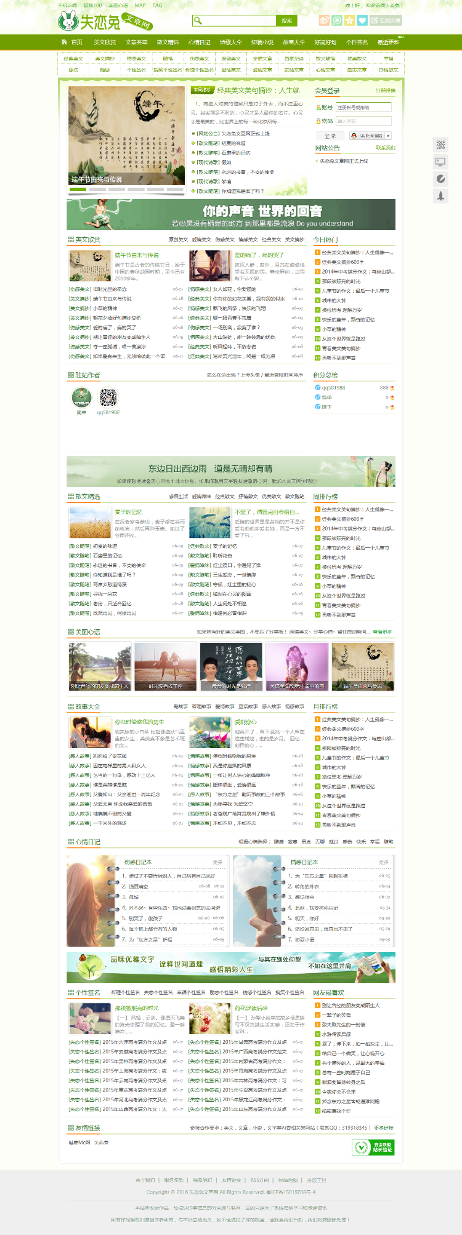
Task: Open the qq581988 QR code avatar
Action: (108, 397)
